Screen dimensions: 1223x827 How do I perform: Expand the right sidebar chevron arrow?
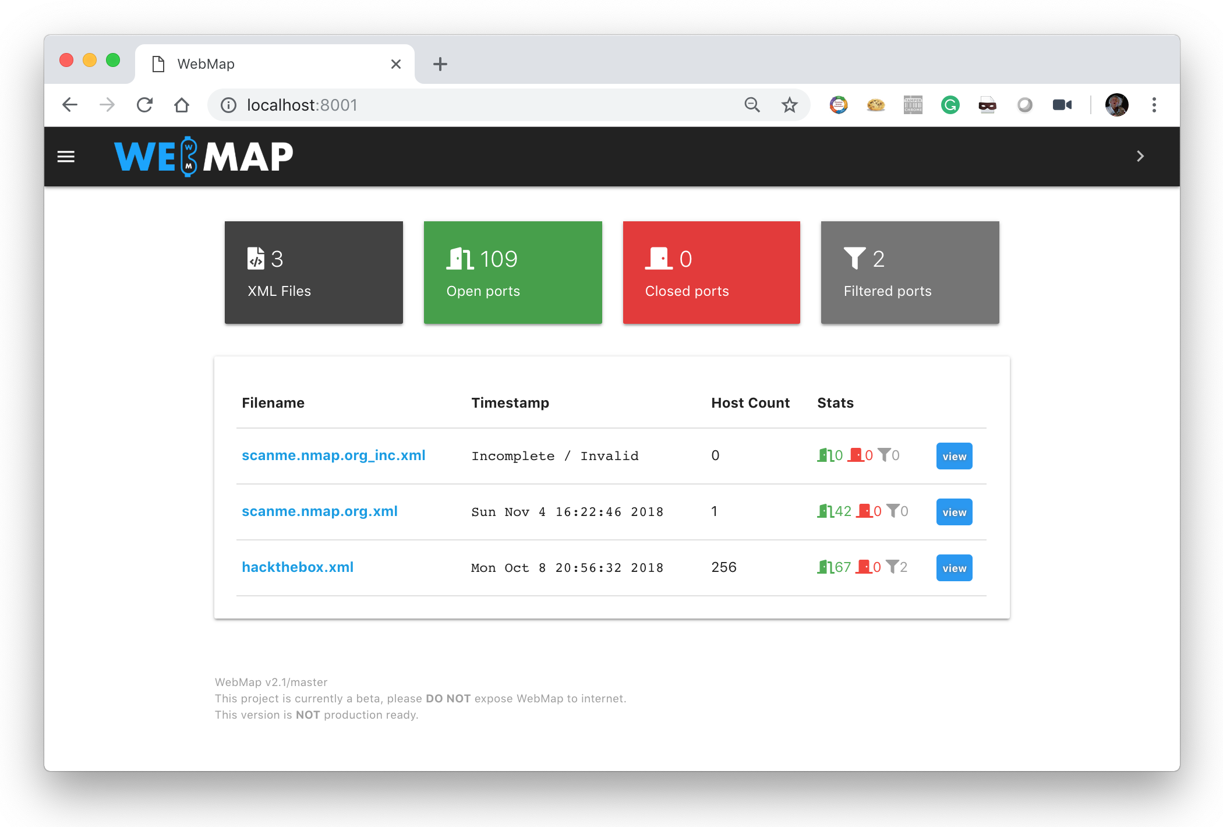1140,156
